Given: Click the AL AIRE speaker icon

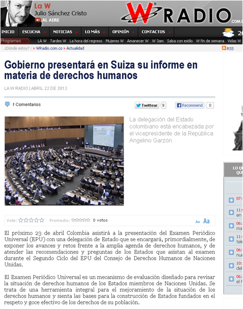Looking at the screenshot, I should tap(37, 20).
